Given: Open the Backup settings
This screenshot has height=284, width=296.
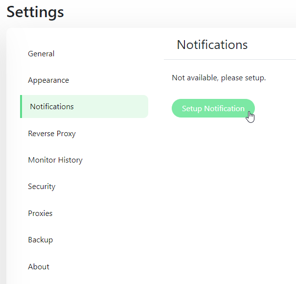Looking at the screenshot, I should (40, 240).
